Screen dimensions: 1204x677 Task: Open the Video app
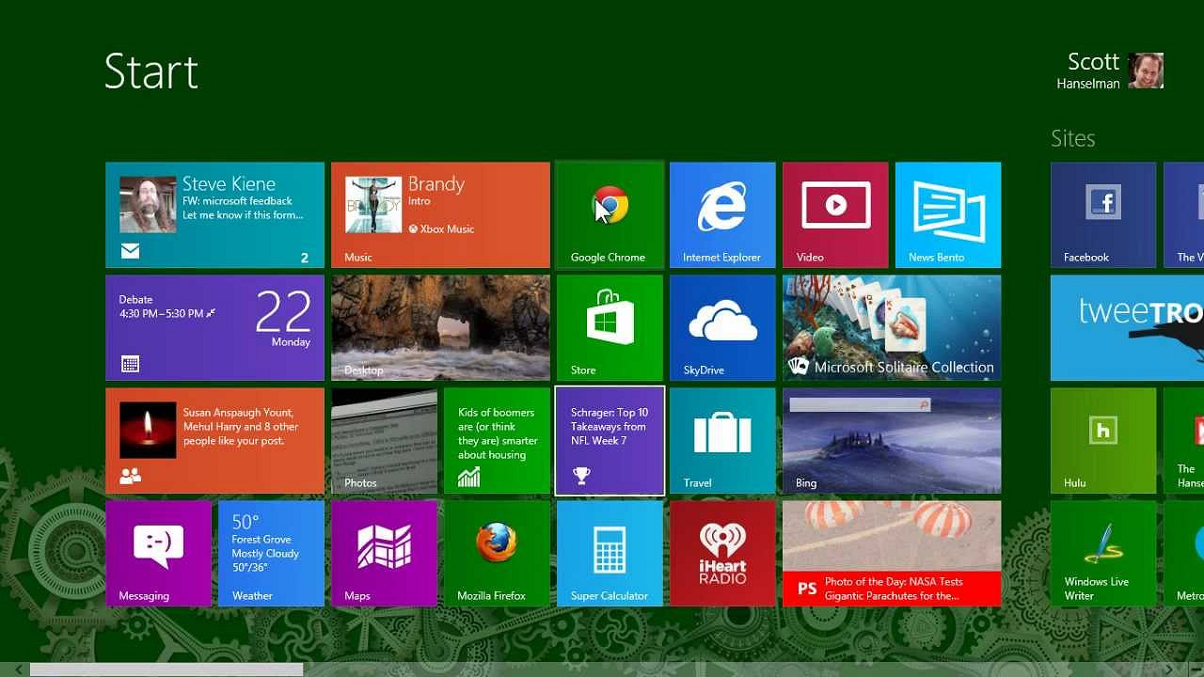[835, 214]
